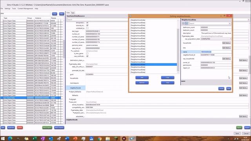
Task: Collapse the gameplay_data node in NeighborhoodData
Action: pyautogui.click(x=182, y=36)
